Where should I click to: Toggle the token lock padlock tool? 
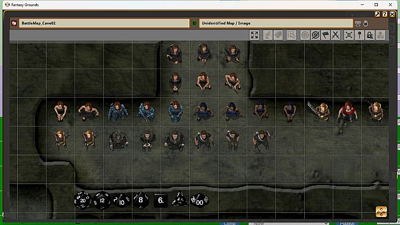(x=370, y=35)
